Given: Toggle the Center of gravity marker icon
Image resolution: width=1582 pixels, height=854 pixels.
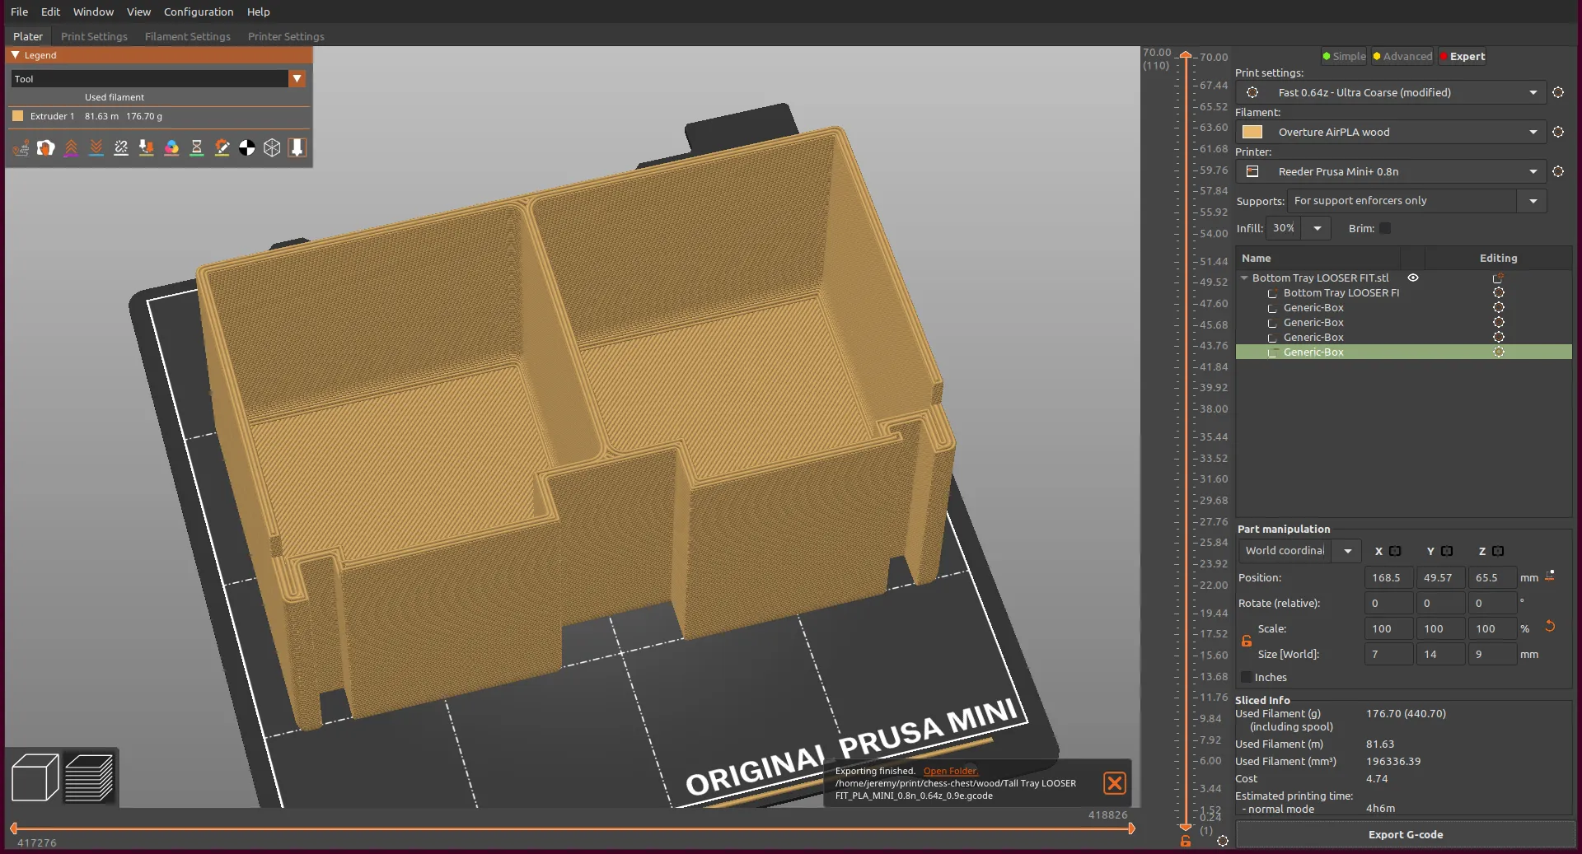Looking at the screenshot, I should point(247,148).
